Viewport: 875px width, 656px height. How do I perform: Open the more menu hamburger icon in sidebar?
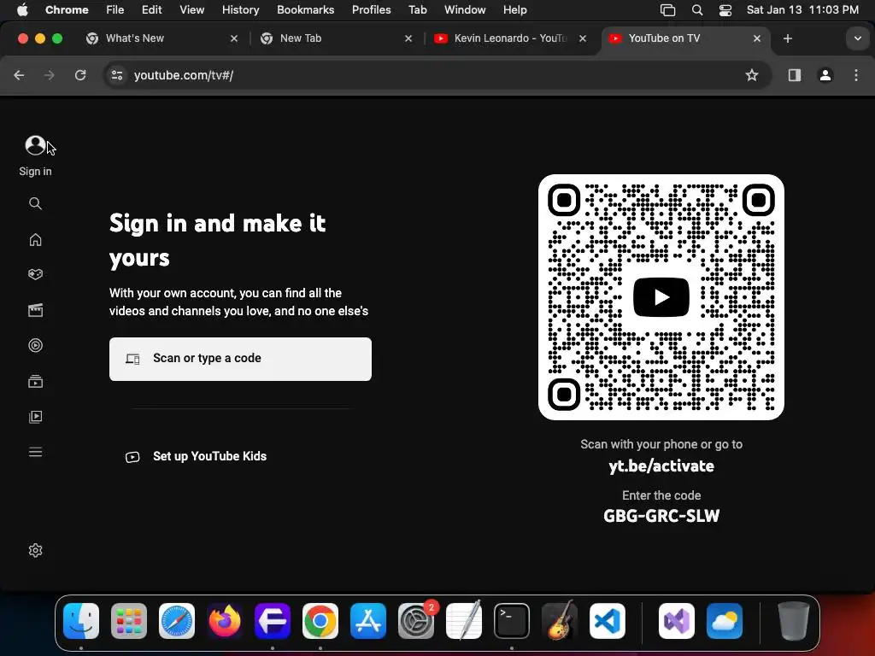pyautogui.click(x=35, y=452)
